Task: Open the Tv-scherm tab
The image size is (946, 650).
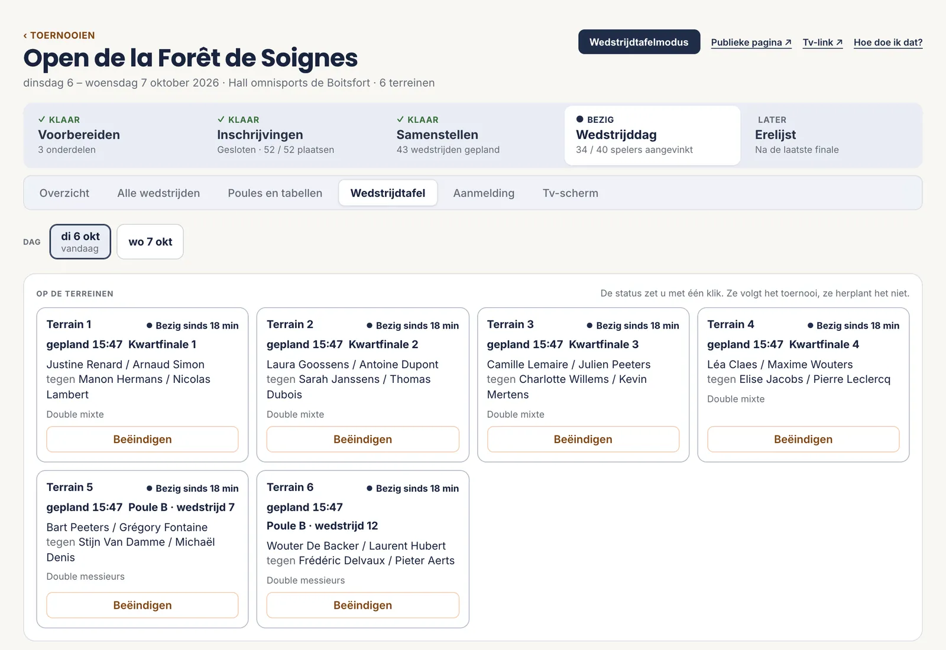Action: (x=571, y=193)
